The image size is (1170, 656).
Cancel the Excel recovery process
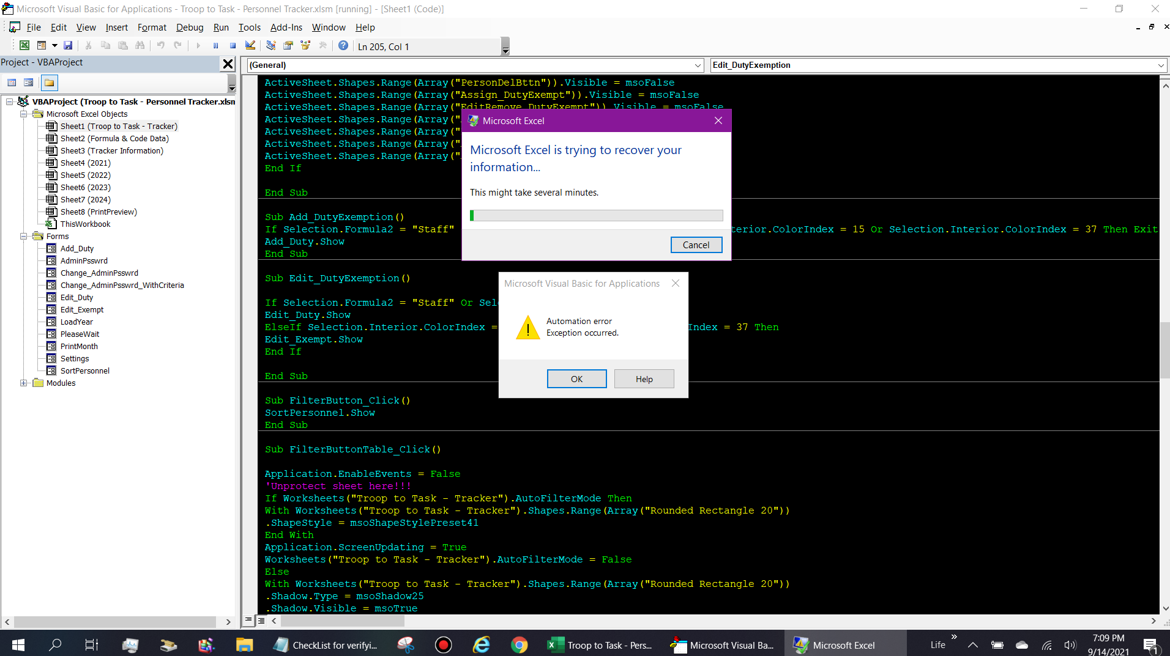pos(696,245)
